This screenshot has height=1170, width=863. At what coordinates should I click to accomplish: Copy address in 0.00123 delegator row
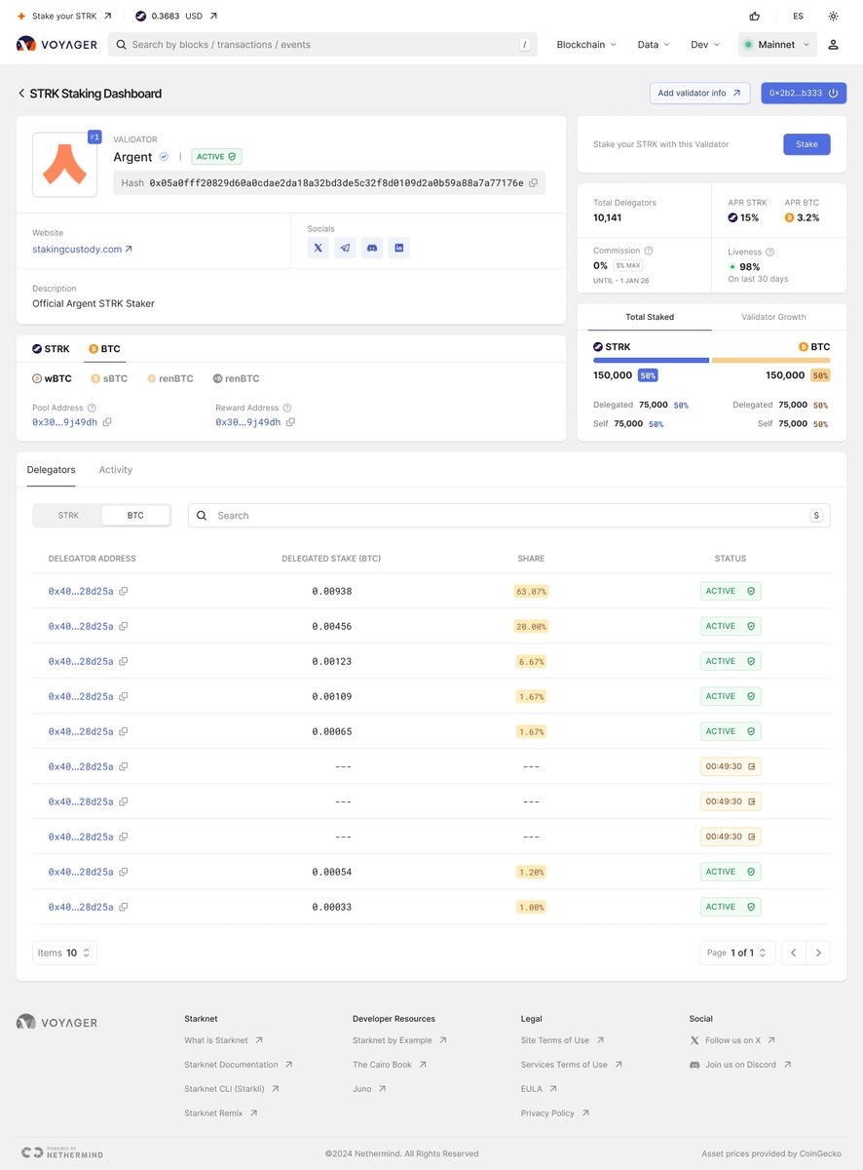pyautogui.click(x=124, y=661)
